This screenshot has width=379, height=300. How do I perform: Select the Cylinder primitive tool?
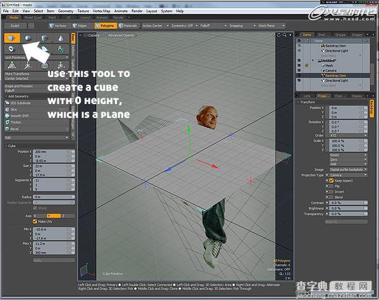[x=44, y=38]
